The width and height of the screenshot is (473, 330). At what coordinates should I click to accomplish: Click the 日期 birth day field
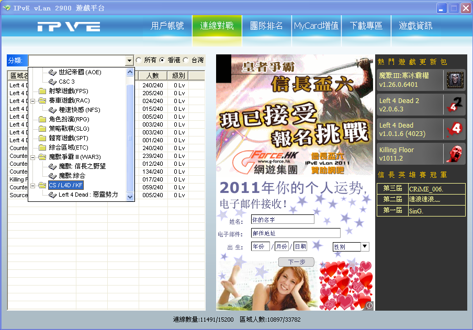pos(300,246)
